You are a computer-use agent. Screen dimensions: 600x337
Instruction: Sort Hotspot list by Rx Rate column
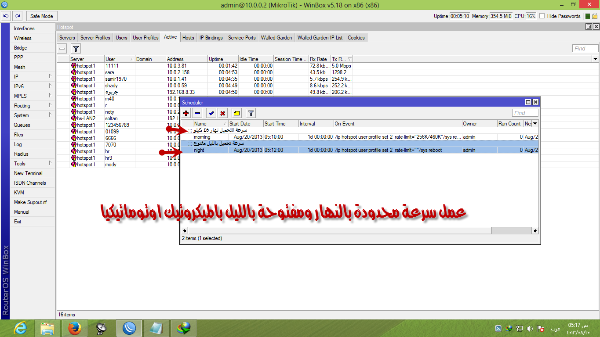320,59
